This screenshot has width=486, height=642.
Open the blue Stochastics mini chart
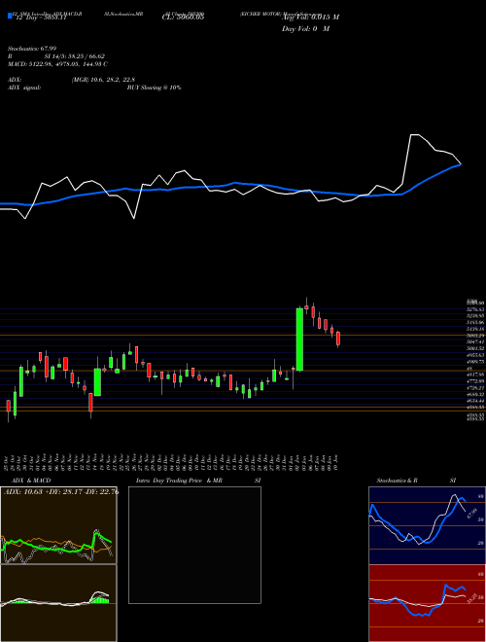427,525
